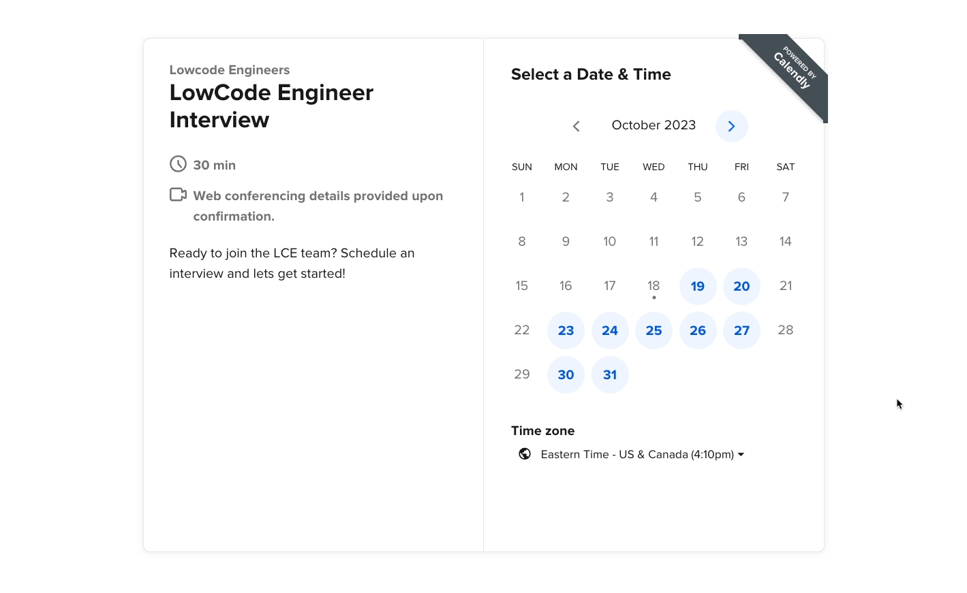Pick Thursday October 26

[x=698, y=330]
